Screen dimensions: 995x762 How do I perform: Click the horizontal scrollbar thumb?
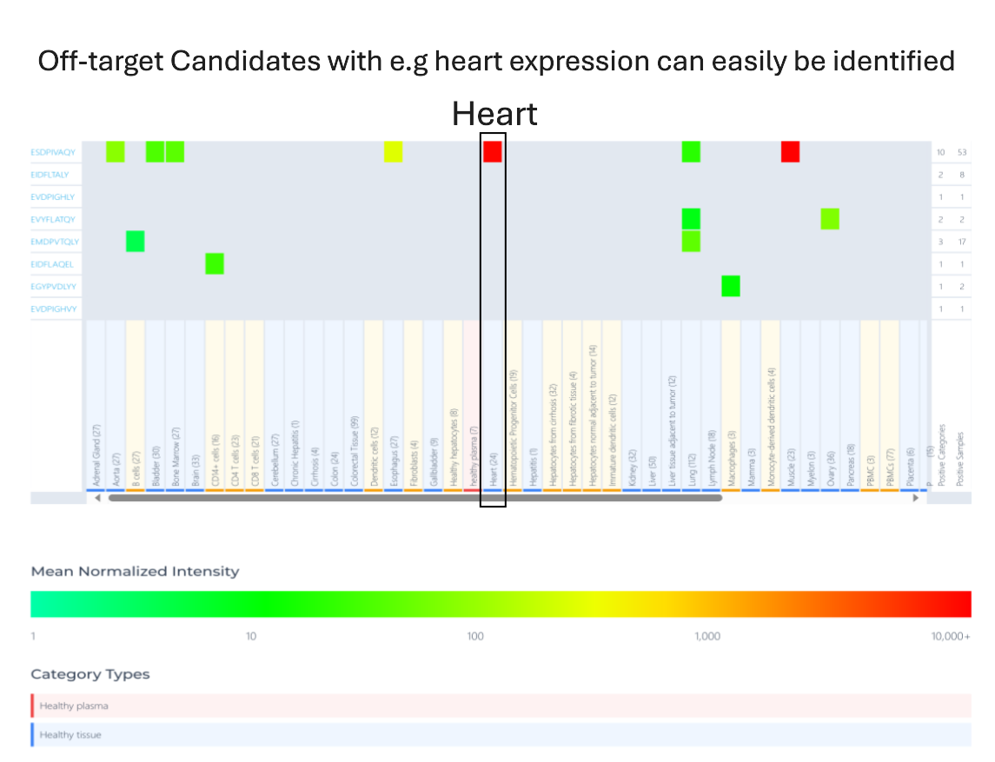(415, 498)
